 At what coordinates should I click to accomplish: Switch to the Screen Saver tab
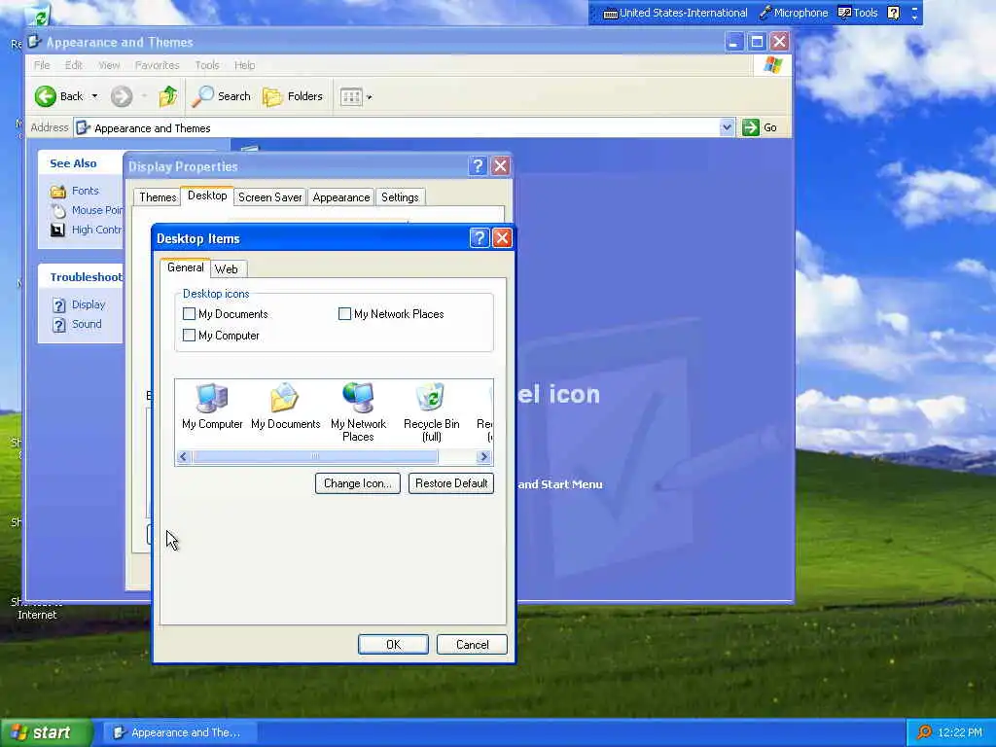point(270,197)
